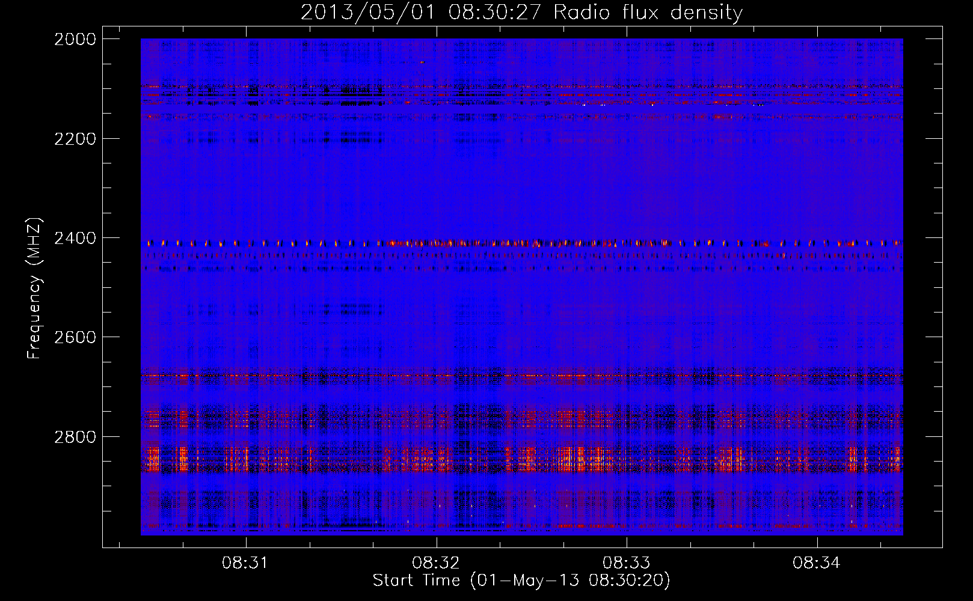Select the 2000 frequency axis label
The width and height of the screenshot is (973, 601).
pos(75,39)
